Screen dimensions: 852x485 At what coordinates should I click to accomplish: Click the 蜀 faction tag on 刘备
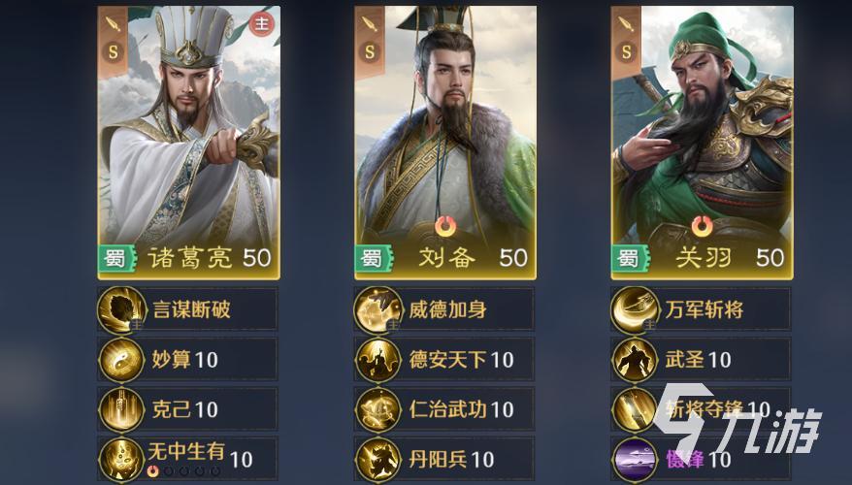pos(374,259)
